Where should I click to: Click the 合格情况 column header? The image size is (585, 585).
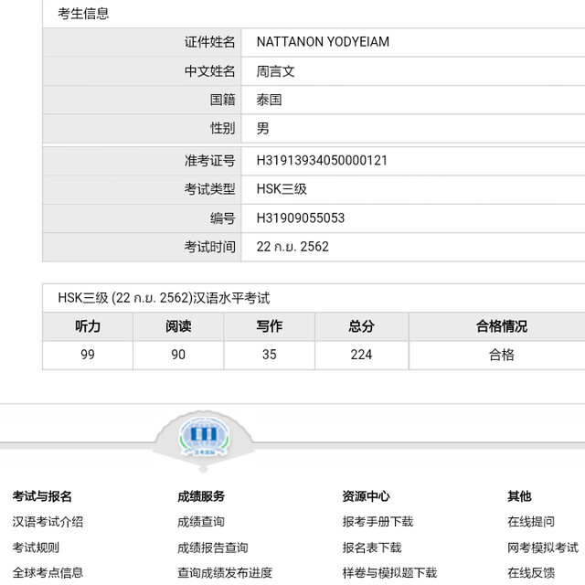[x=502, y=326]
